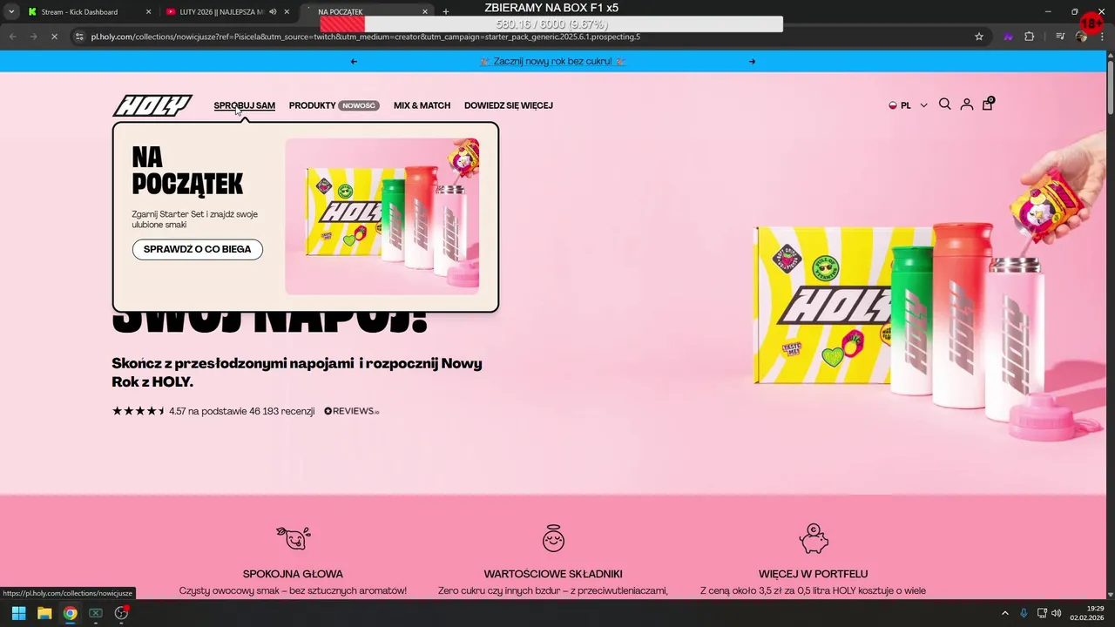
Task: Click the microphone tray icon
Action: [x=1024, y=613]
